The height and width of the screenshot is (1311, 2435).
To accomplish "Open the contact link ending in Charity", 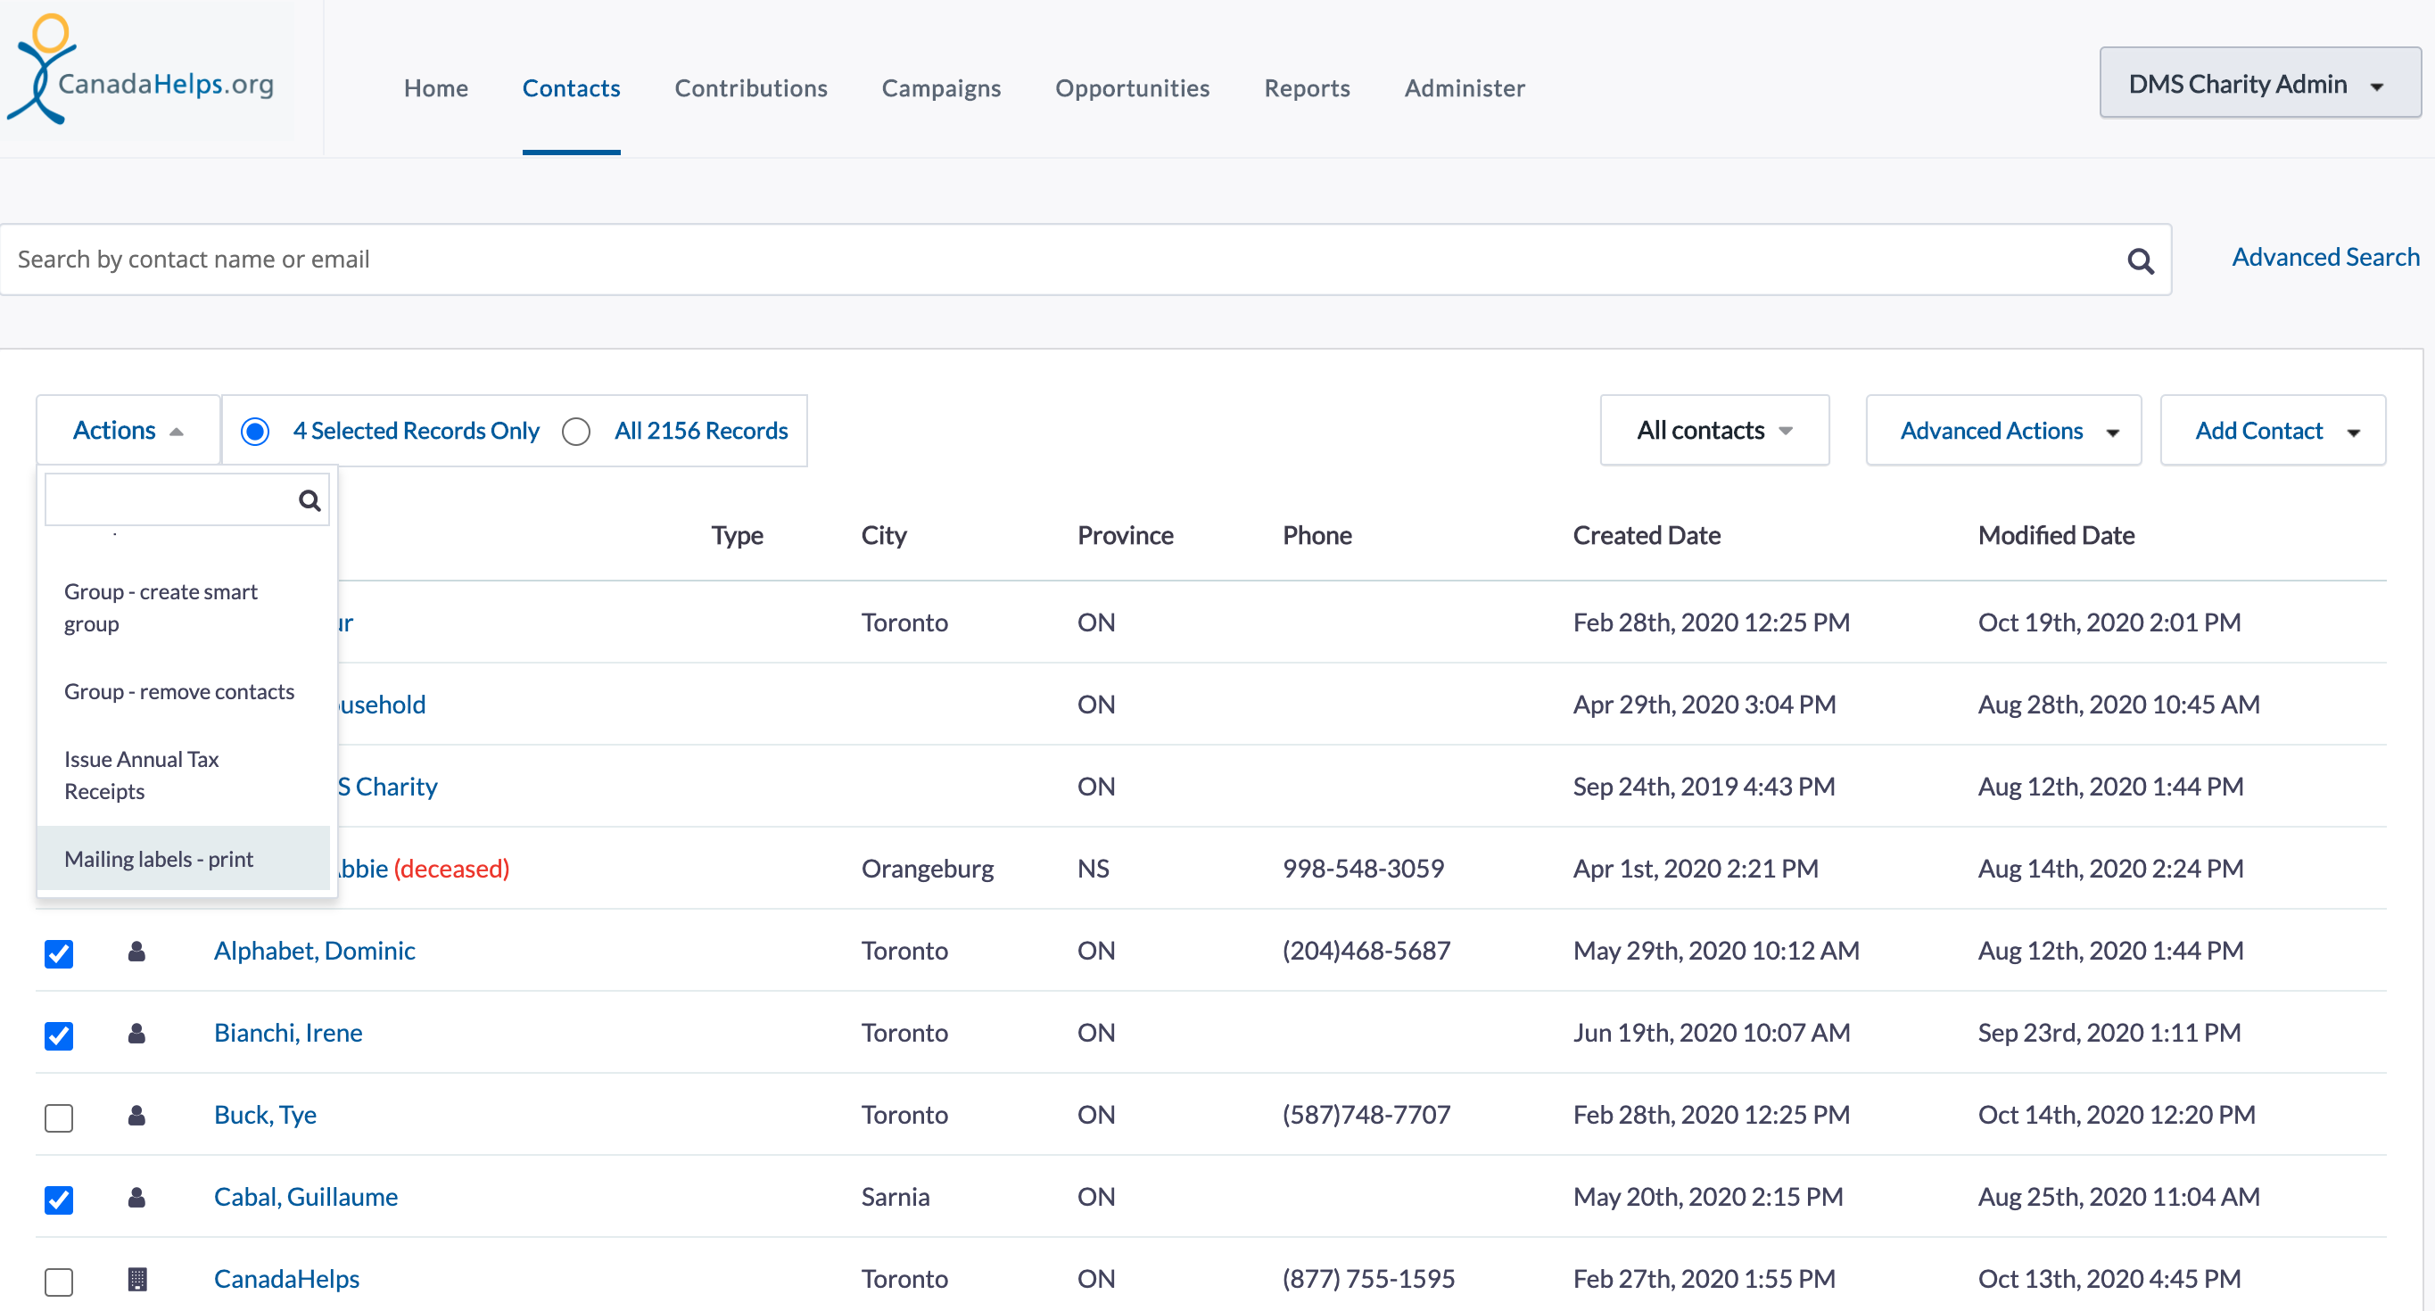I will click(x=389, y=787).
